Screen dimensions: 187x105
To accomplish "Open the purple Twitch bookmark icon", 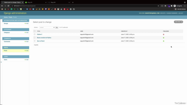I will [x=46, y=9].
